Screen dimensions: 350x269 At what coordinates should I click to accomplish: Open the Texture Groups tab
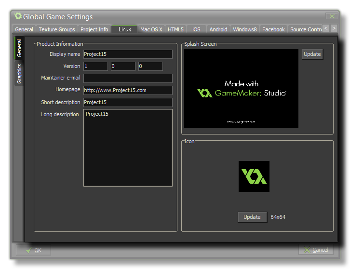point(57,29)
